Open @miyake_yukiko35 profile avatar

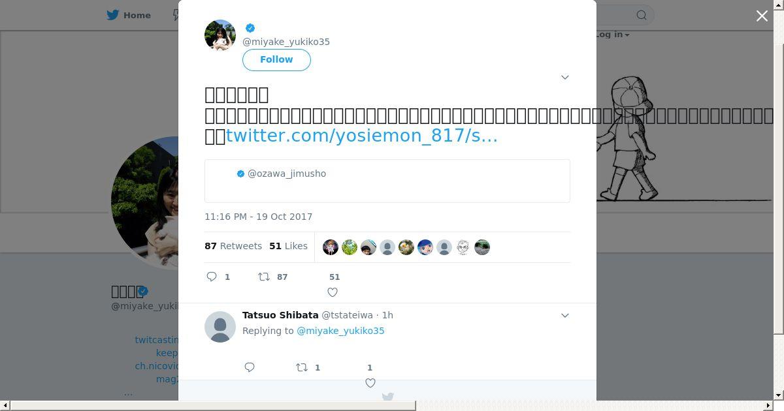point(220,35)
